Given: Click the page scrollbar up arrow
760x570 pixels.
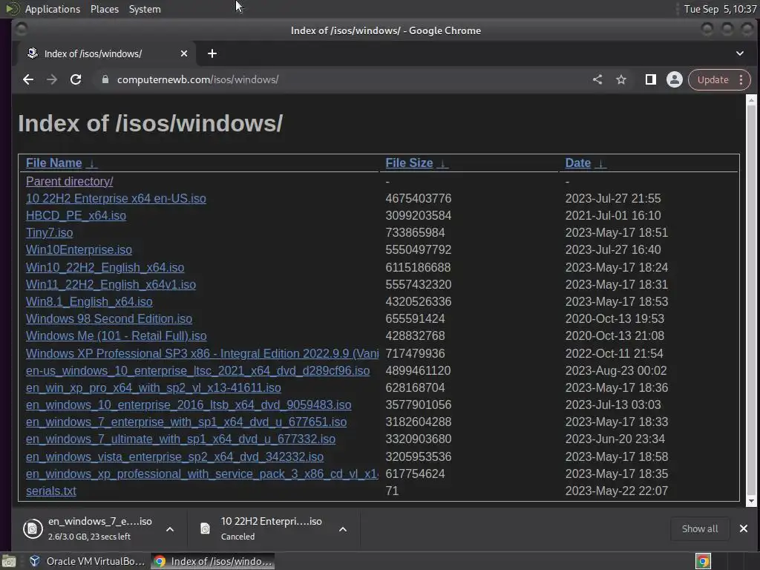Looking at the screenshot, I should click(x=751, y=100).
